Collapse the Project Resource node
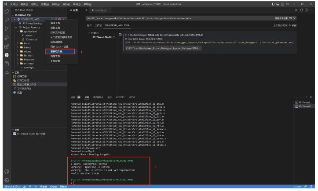 pos(16,27)
